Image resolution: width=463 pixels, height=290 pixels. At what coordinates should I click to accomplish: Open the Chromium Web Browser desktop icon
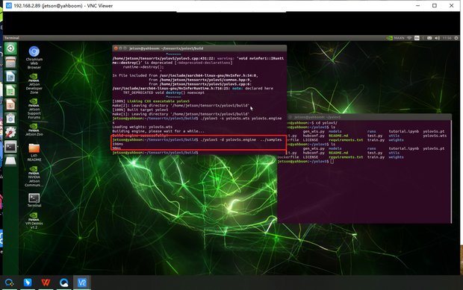(x=34, y=57)
